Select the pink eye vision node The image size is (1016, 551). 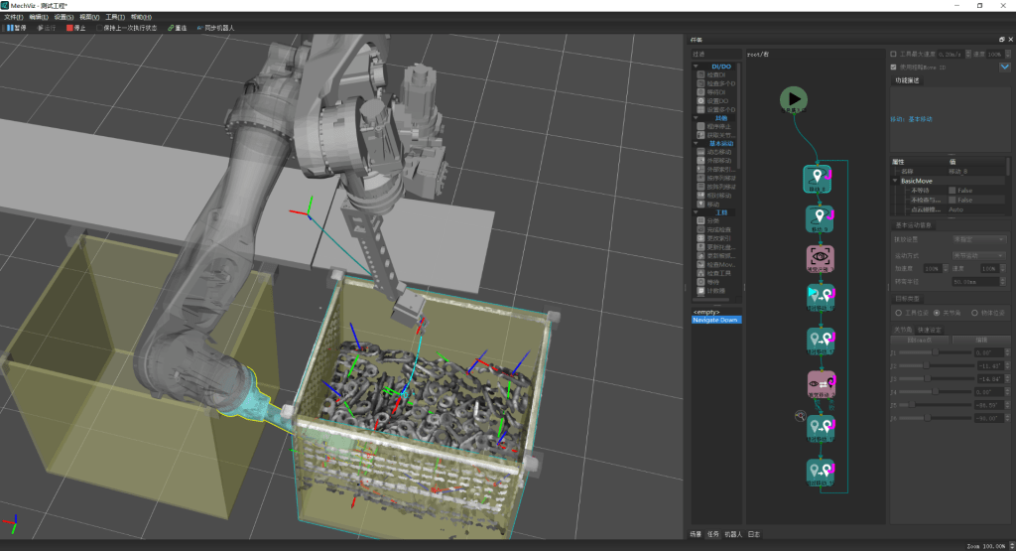click(819, 258)
